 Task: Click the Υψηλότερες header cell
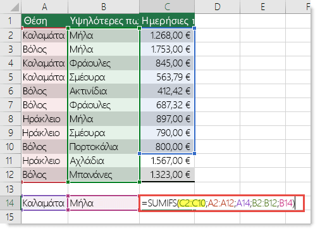(x=104, y=21)
